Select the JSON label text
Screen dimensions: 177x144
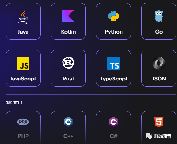159,79
